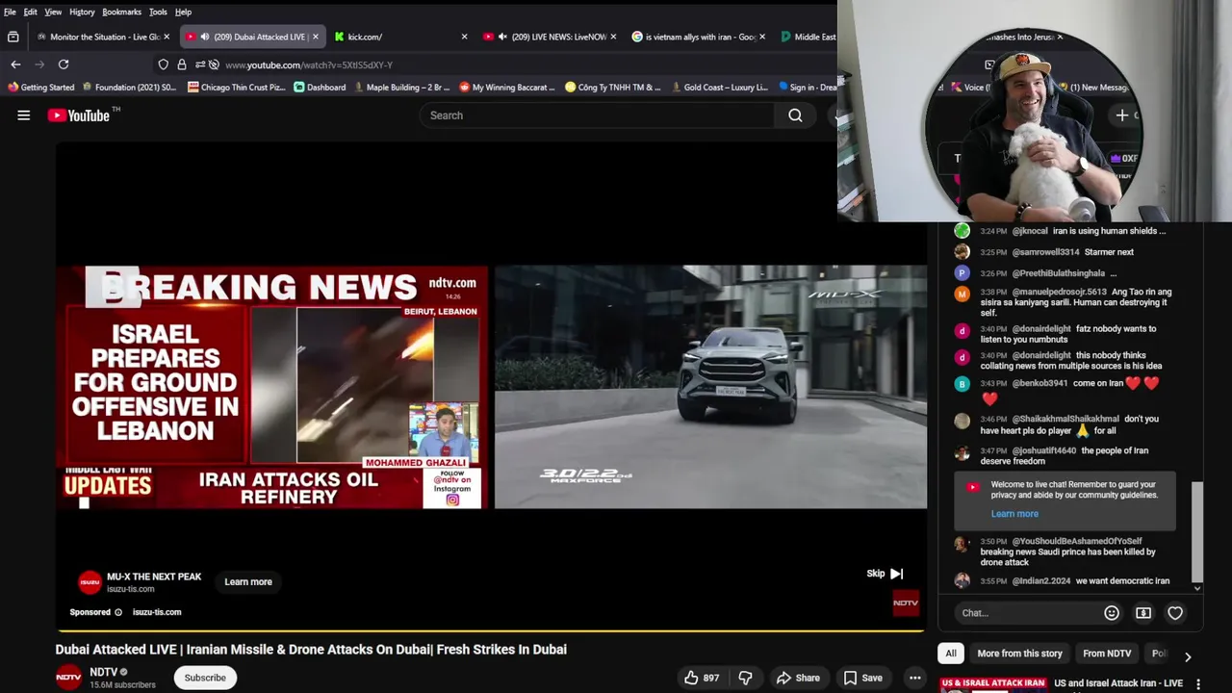Viewport: 1232px width, 693px height.
Task: Click Learn more in live chat welcome notice
Action: [1014, 514]
